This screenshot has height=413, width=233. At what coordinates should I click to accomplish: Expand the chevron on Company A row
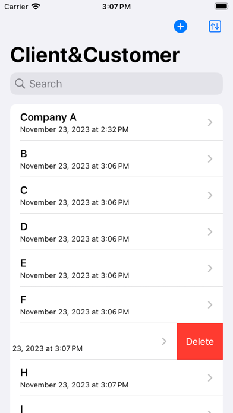point(210,122)
